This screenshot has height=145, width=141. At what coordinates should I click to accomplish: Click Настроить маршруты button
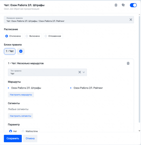pos(21,95)
